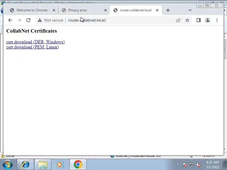The height and width of the screenshot is (170, 227).
Task: Switch to the Welcome to Chrome tab
Action: pos(32,10)
